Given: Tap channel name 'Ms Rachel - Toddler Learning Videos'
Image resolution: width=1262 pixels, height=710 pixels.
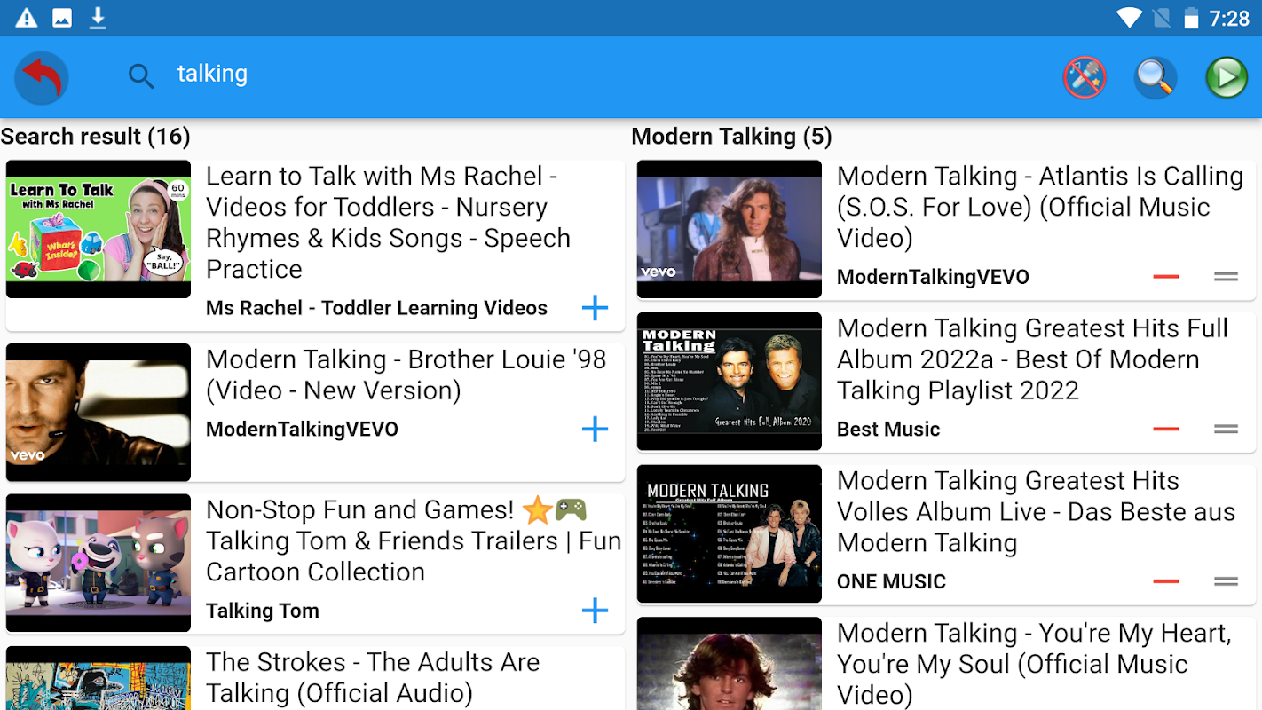Looking at the screenshot, I should pos(376,308).
